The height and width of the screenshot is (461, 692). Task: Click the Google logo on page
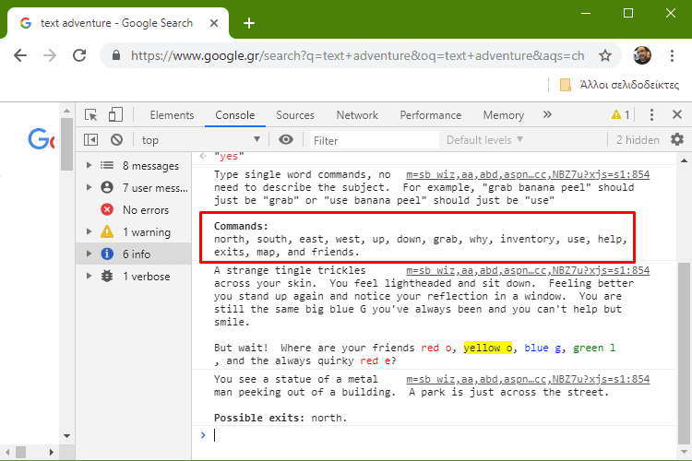click(x=42, y=139)
